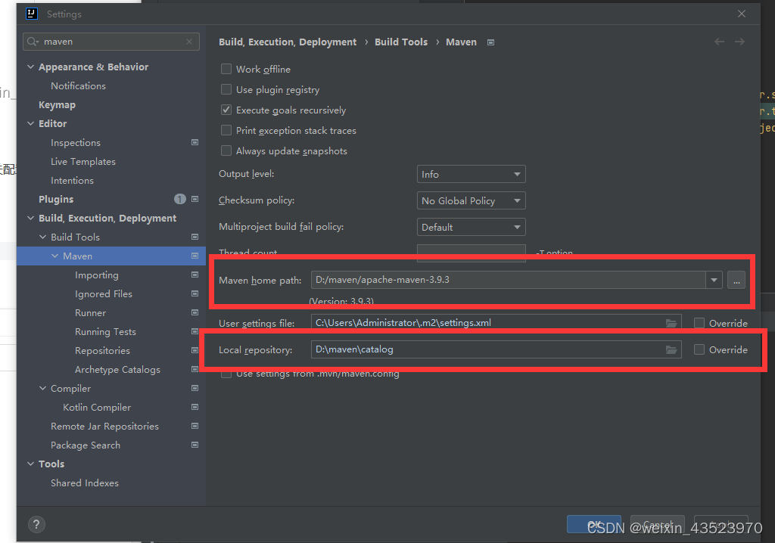Click into the settings search box
This screenshot has height=543, width=775.
click(x=111, y=42)
